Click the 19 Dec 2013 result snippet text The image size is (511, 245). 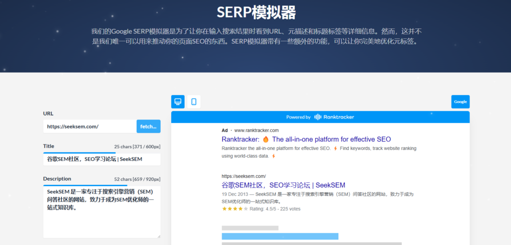tap(317, 198)
